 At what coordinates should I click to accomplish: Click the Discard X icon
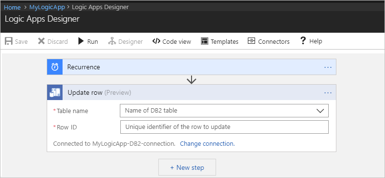coord(41,41)
